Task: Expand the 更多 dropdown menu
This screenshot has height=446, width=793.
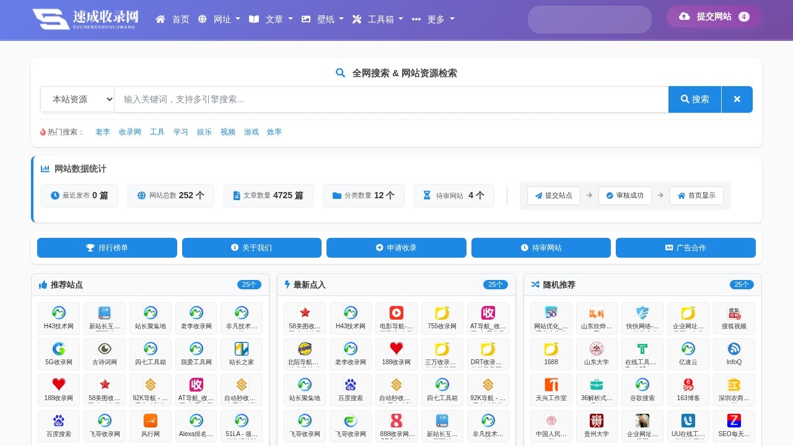Action: [x=433, y=19]
